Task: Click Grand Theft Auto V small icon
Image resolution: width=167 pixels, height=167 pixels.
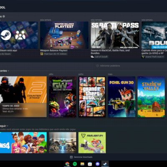Action: 143,57
